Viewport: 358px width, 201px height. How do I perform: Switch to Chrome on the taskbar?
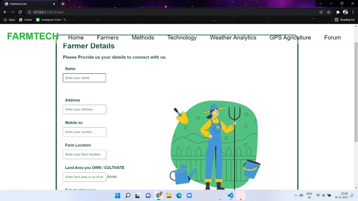(159, 195)
